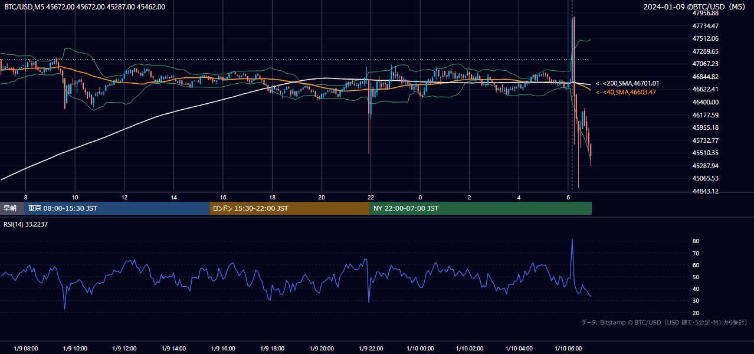The height and width of the screenshot is (354, 754).
Task: Click RSI scale label 60
Action: pyautogui.click(x=696, y=265)
